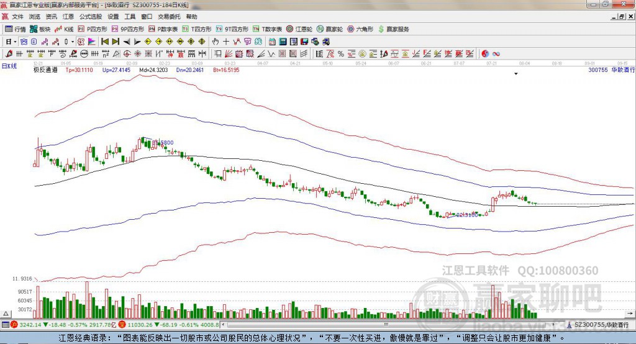
Task: Open the 交易委托 menu
Action: tap(169, 17)
